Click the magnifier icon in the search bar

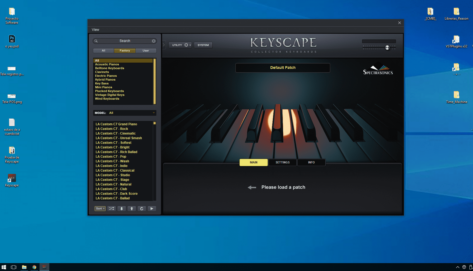coord(96,41)
